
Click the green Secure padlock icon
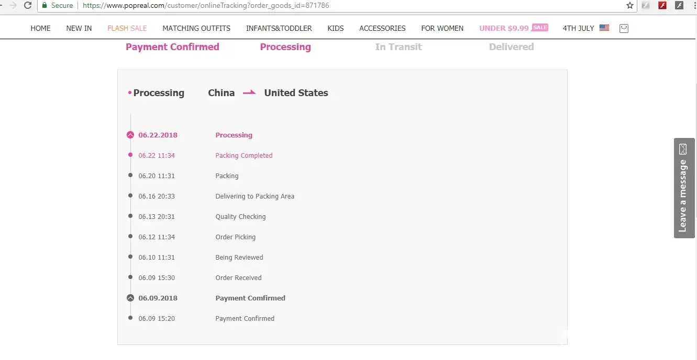tap(45, 5)
